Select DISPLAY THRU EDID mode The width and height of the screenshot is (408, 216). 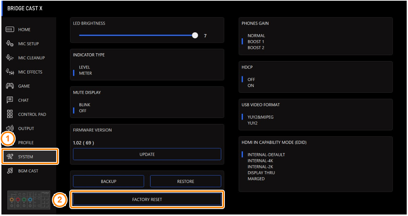[261, 173]
